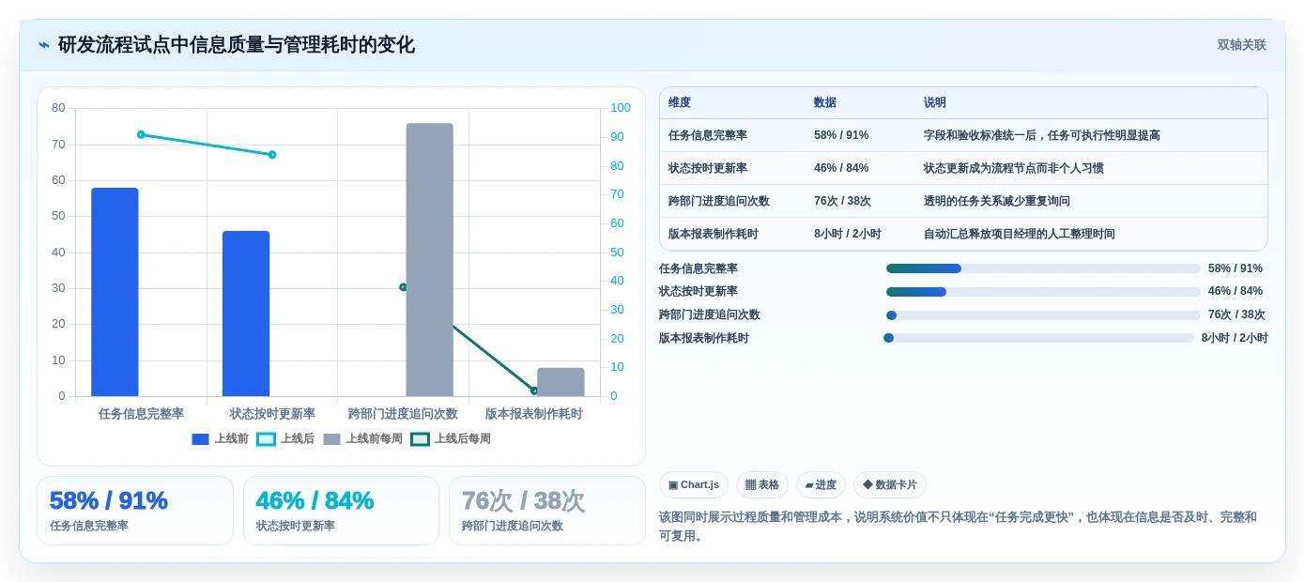Click chart x-axis label 跨部门进度追问次数

(x=403, y=413)
